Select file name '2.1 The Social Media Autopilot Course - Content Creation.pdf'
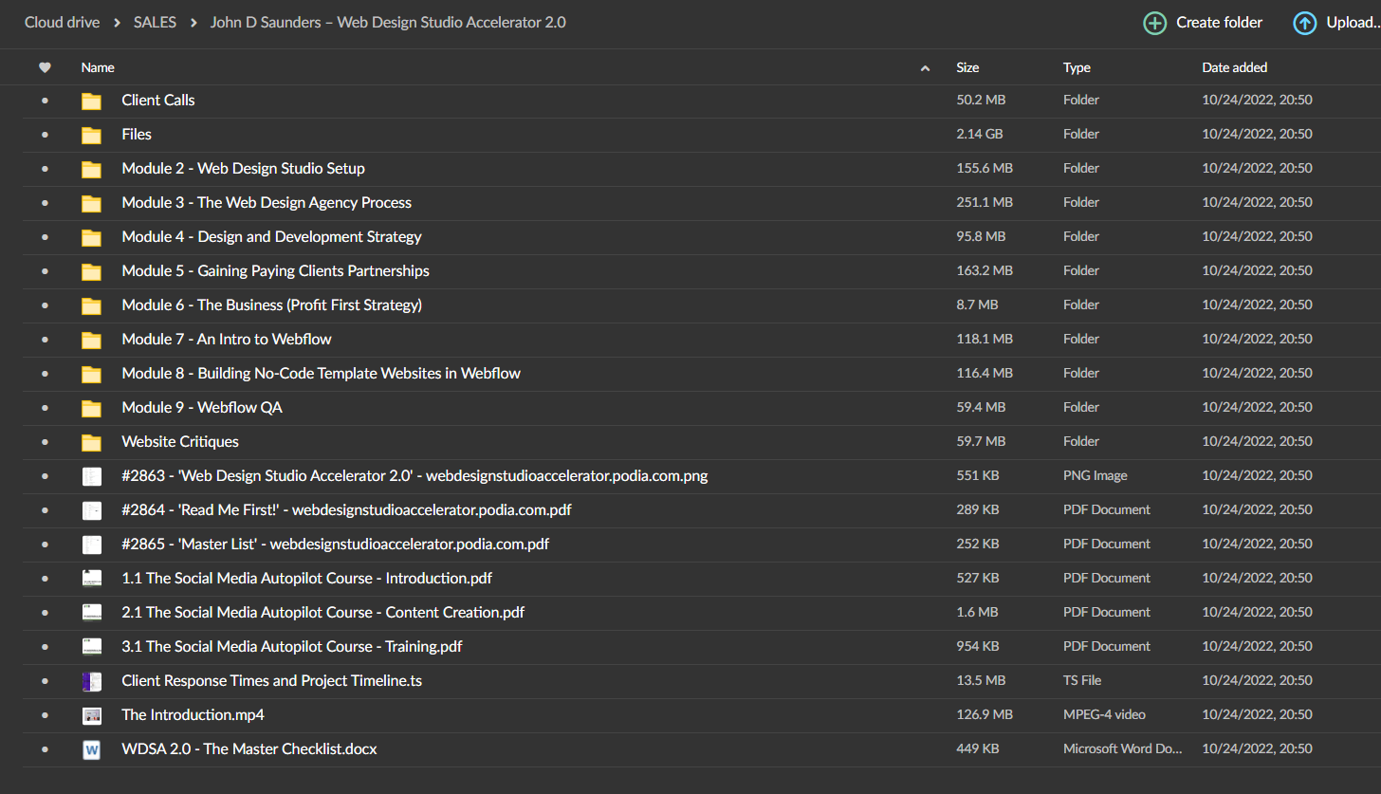1381x794 pixels. [322, 613]
